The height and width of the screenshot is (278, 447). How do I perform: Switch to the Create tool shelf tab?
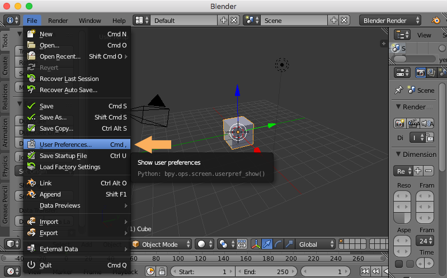[5, 66]
